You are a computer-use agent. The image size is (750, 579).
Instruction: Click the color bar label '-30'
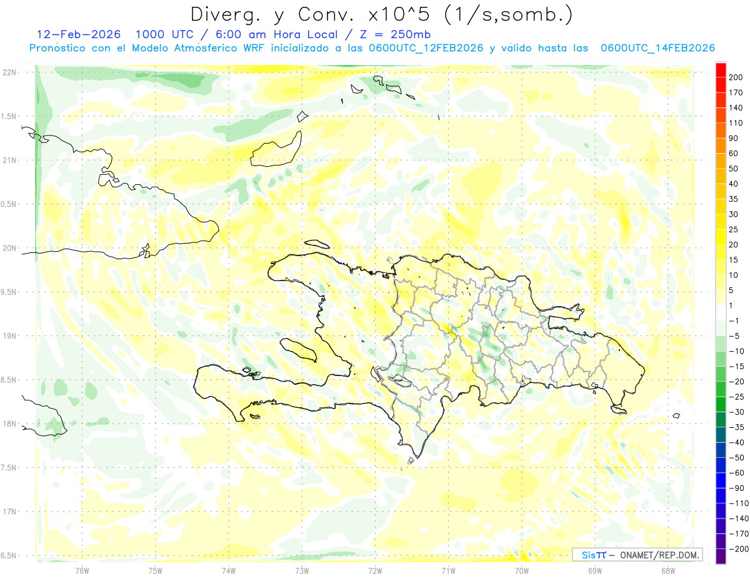(737, 412)
